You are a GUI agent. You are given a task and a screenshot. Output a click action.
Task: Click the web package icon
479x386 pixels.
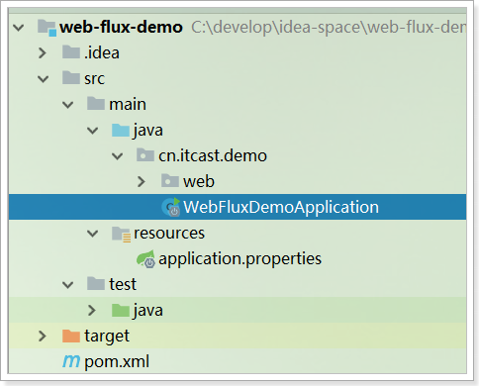tap(170, 180)
